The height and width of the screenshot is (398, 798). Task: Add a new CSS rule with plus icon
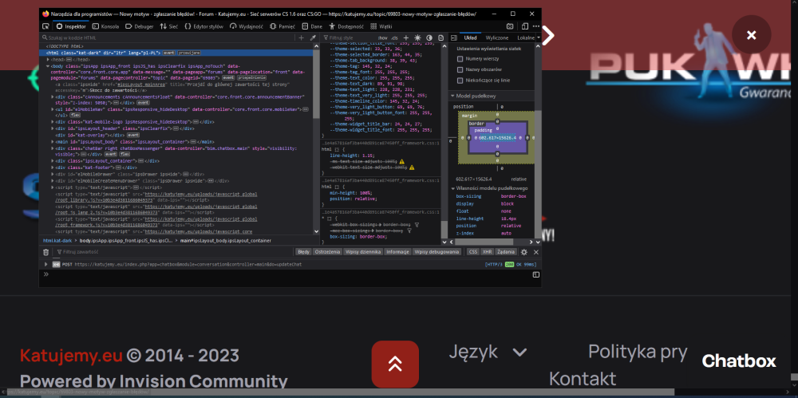tap(406, 37)
